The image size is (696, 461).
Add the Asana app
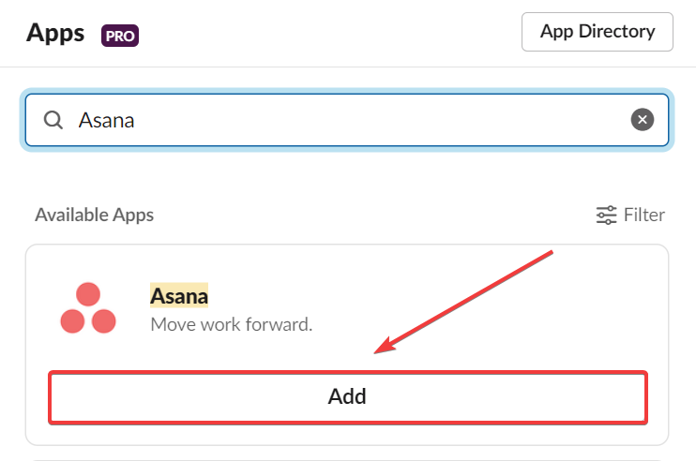348,397
